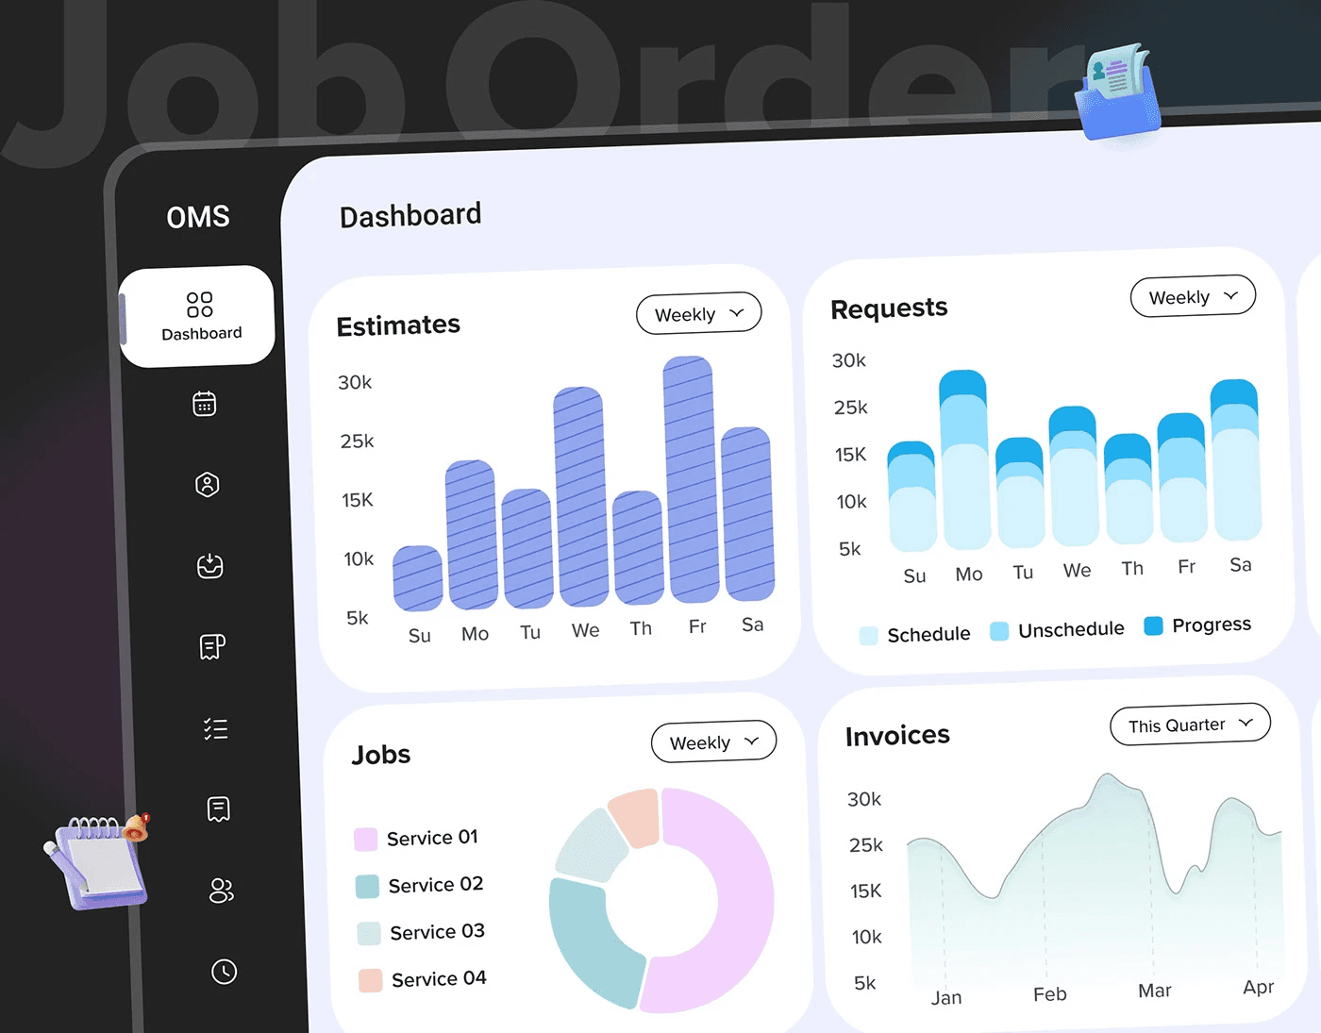Click the inbox download smiley icon
Screen dimensions: 1321x1033
(x=209, y=565)
